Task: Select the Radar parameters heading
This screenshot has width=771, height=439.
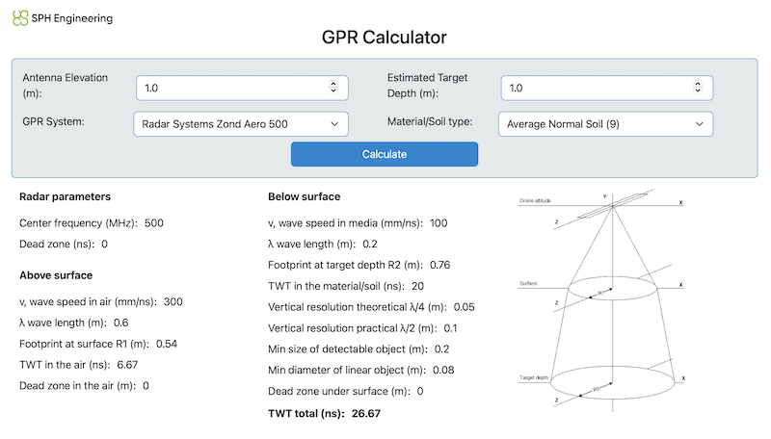Action: tap(65, 196)
